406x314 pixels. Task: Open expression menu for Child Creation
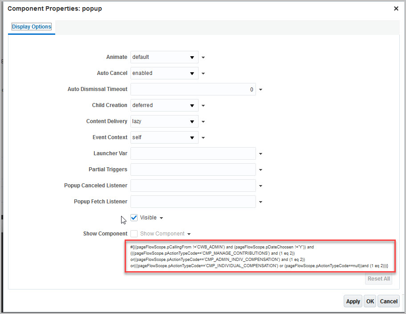coord(203,106)
